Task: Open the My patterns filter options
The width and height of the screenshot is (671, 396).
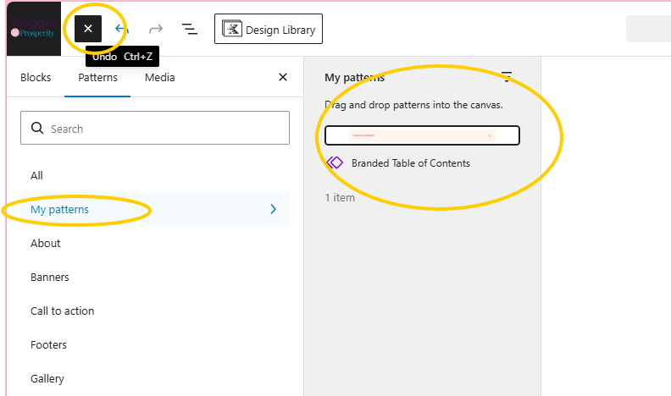Action: [x=507, y=77]
